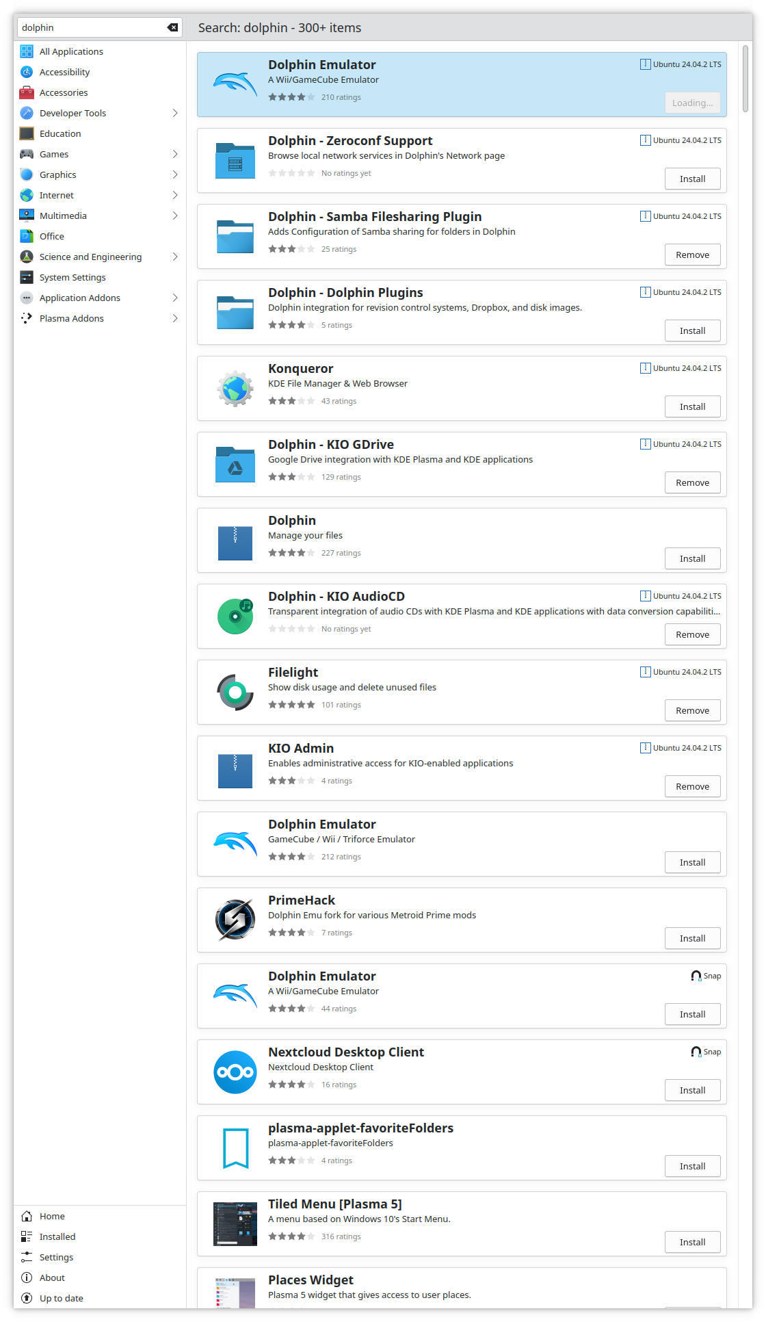Open the Dolphin Emulator icon with 212 ratings

click(x=235, y=844)
